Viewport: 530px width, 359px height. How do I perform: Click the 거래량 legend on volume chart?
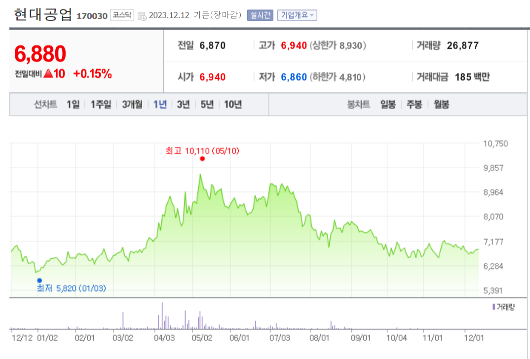click(x=504, y=307)
